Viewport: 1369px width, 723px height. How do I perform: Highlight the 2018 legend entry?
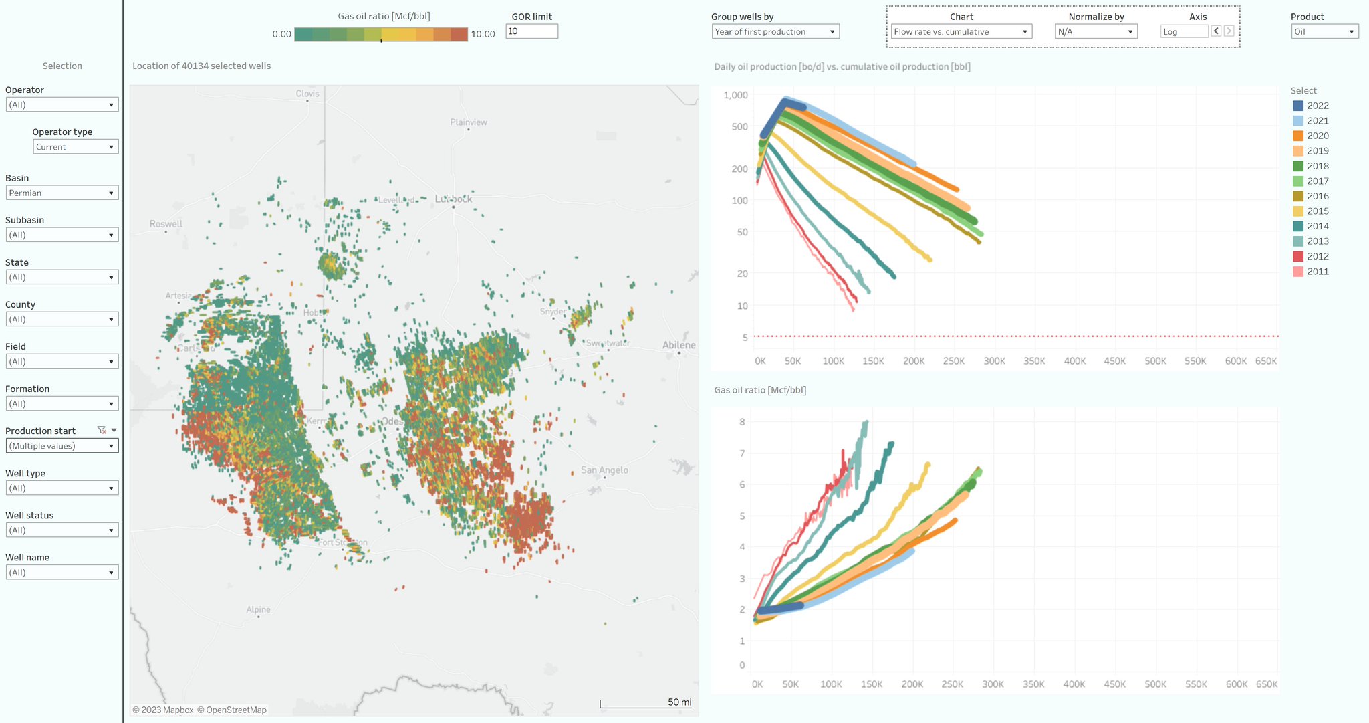click(x=1318, y=166)
